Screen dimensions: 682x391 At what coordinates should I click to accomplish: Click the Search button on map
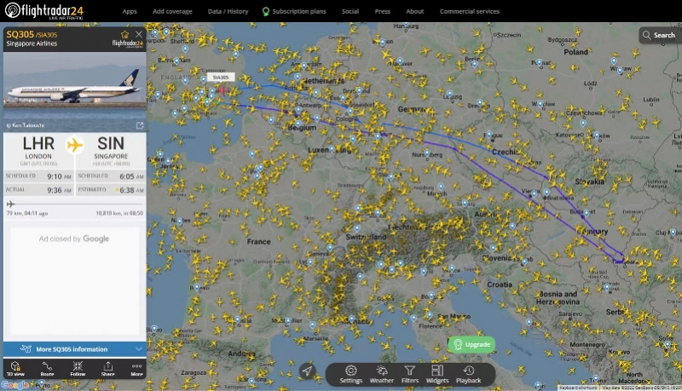pos(659,35)
